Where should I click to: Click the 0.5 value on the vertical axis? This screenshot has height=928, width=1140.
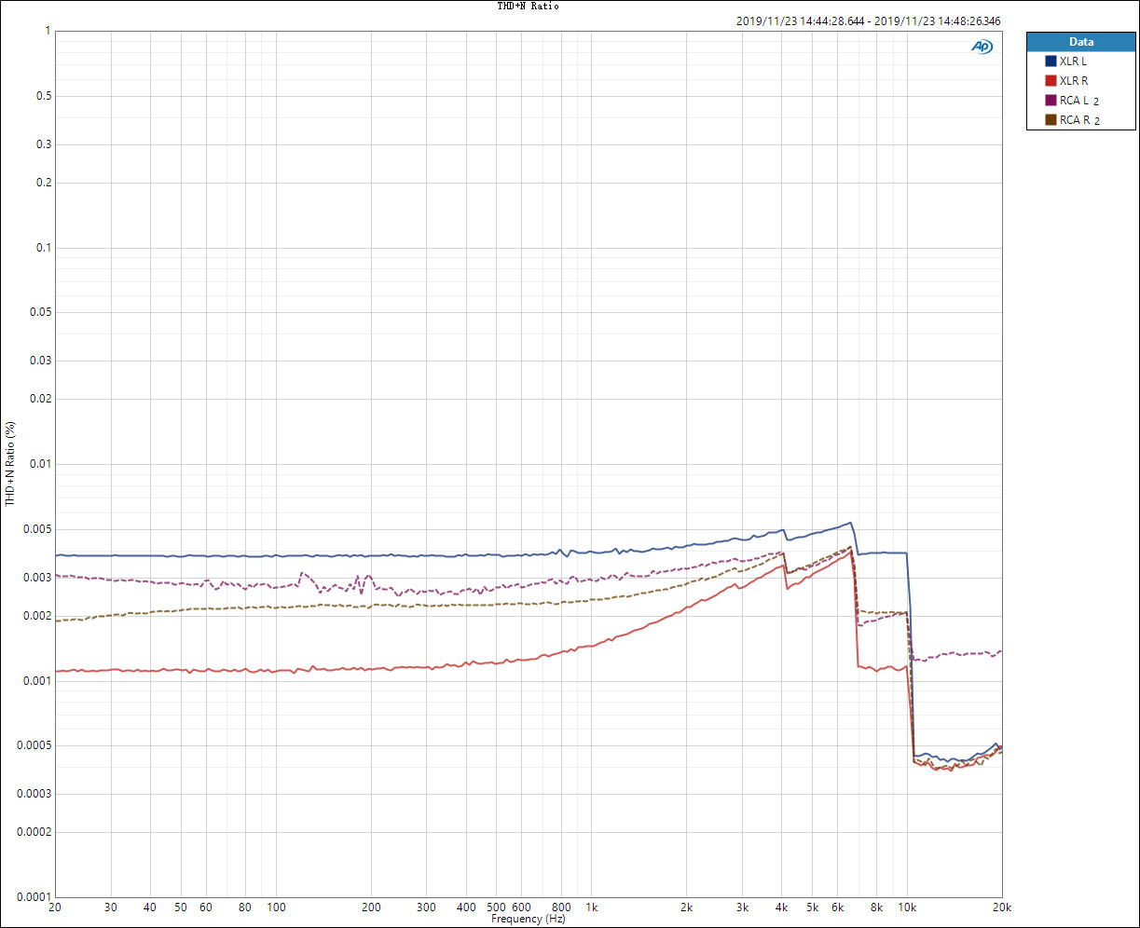click(x=42, y=96)
